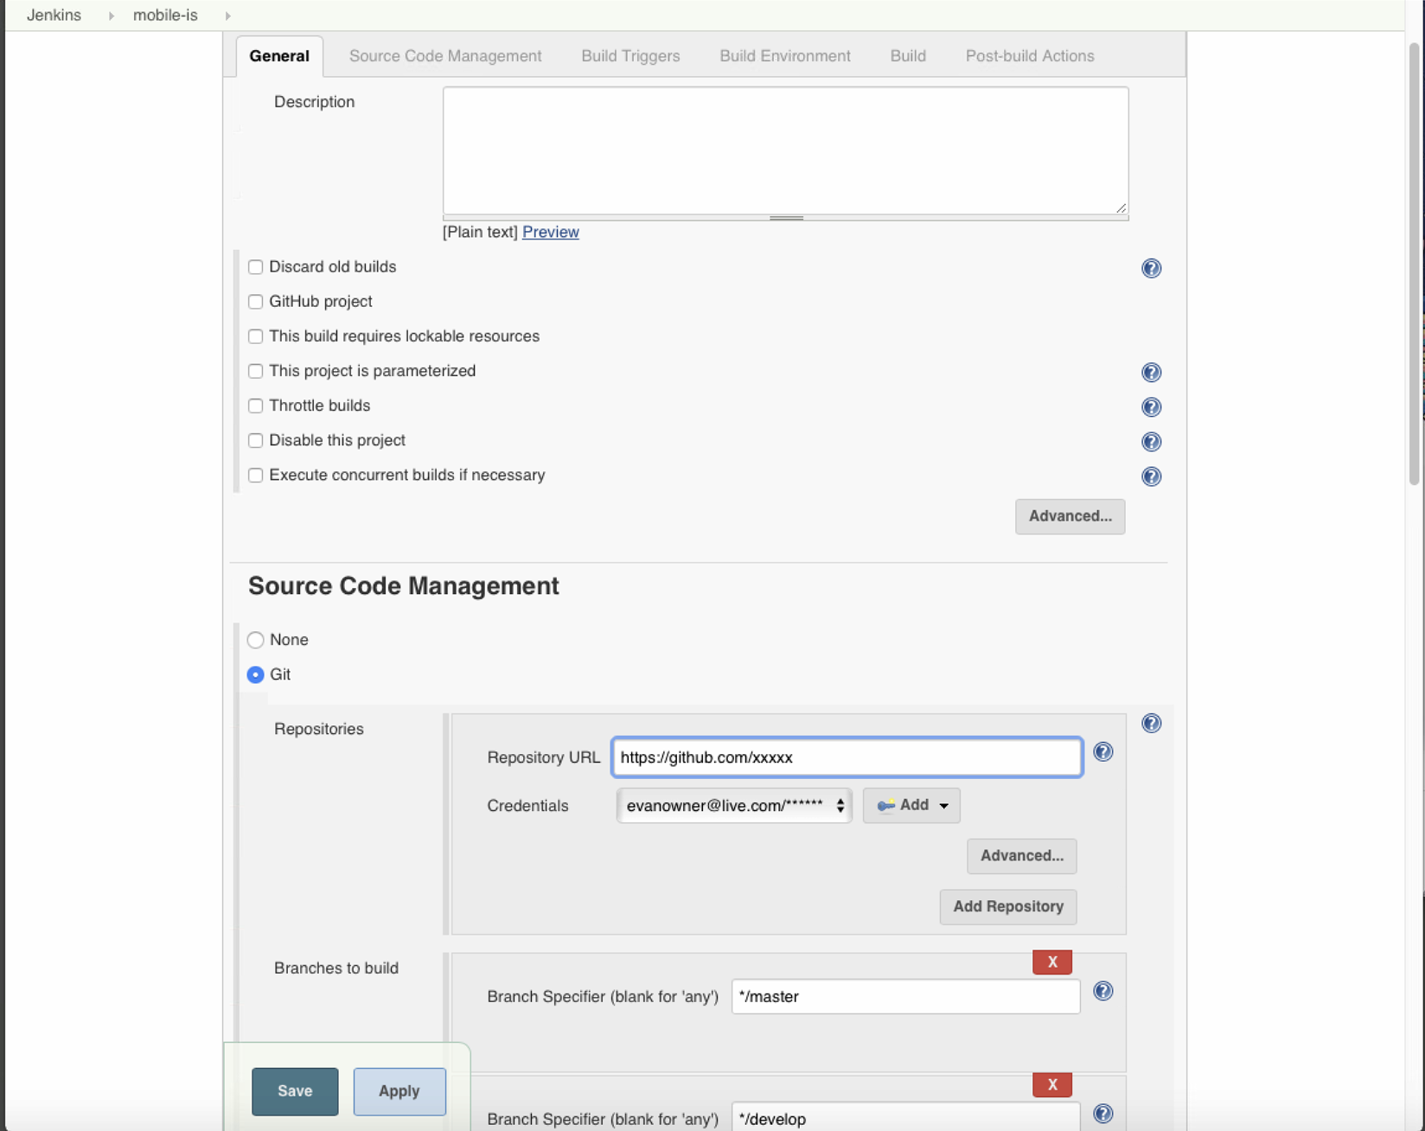Tick This project is parameterized

pos(255,371)
